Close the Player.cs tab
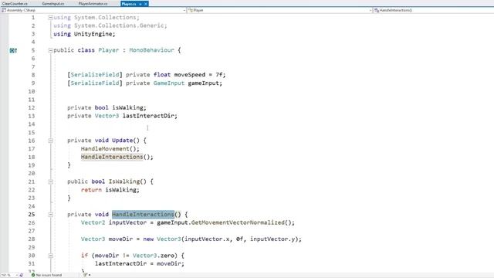 pos(146,4)
